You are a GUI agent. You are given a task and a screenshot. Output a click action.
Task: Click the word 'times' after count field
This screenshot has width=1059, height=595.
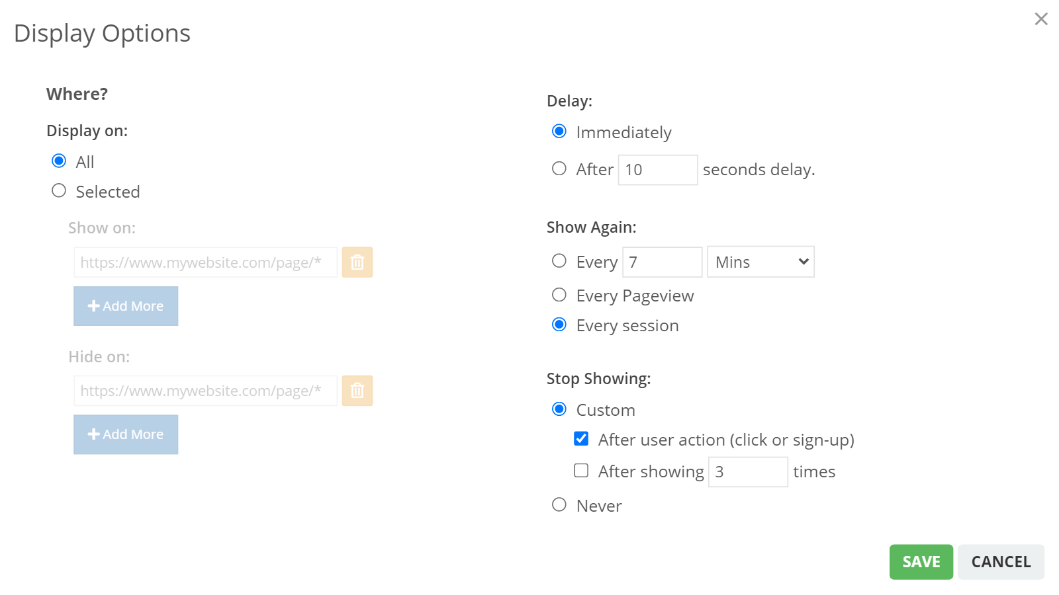pos(814,472)
